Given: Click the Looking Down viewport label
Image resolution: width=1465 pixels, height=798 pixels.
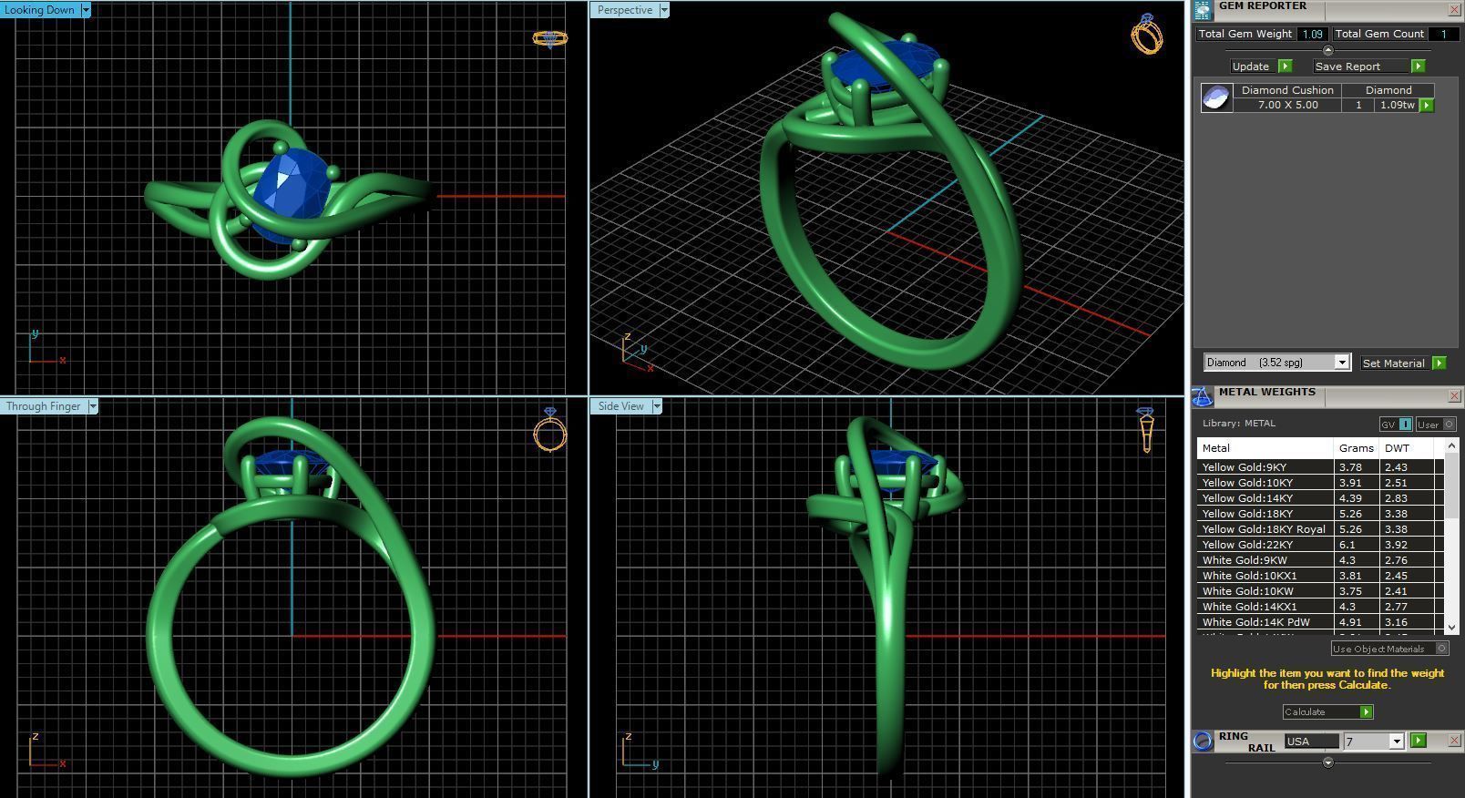Looking at the screenshot, I should tap(40, 10).
